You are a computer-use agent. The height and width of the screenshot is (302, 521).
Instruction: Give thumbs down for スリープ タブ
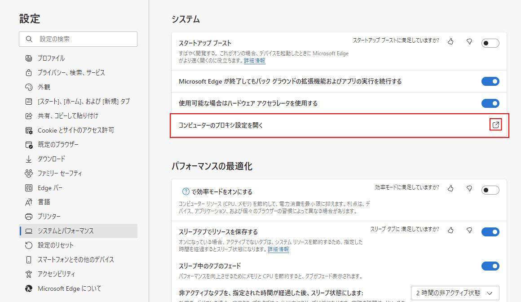coord(469,230)
